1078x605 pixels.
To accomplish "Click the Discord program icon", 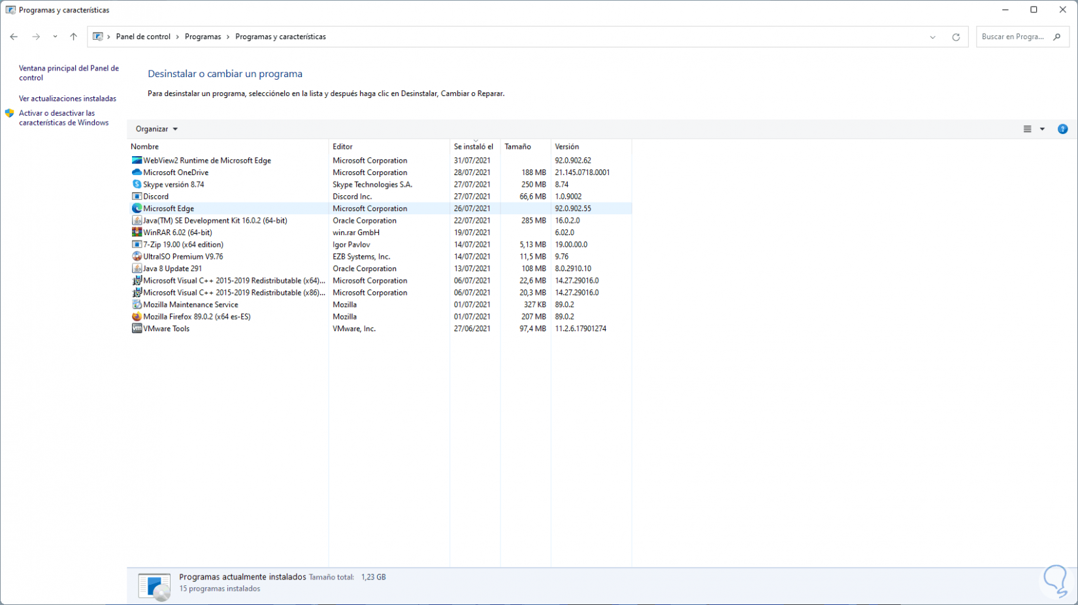I will click(x=137, y=196).
